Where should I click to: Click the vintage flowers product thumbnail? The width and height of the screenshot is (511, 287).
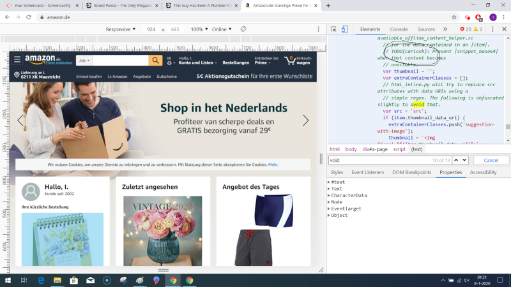pyautogui.click(x=163, y=231)
